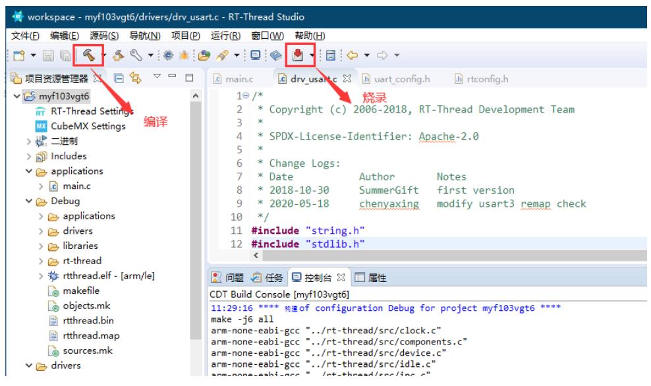This screenshot has height=386, width=651.
Task: Open the 导航(N) menu
Action: click(145, 36)
